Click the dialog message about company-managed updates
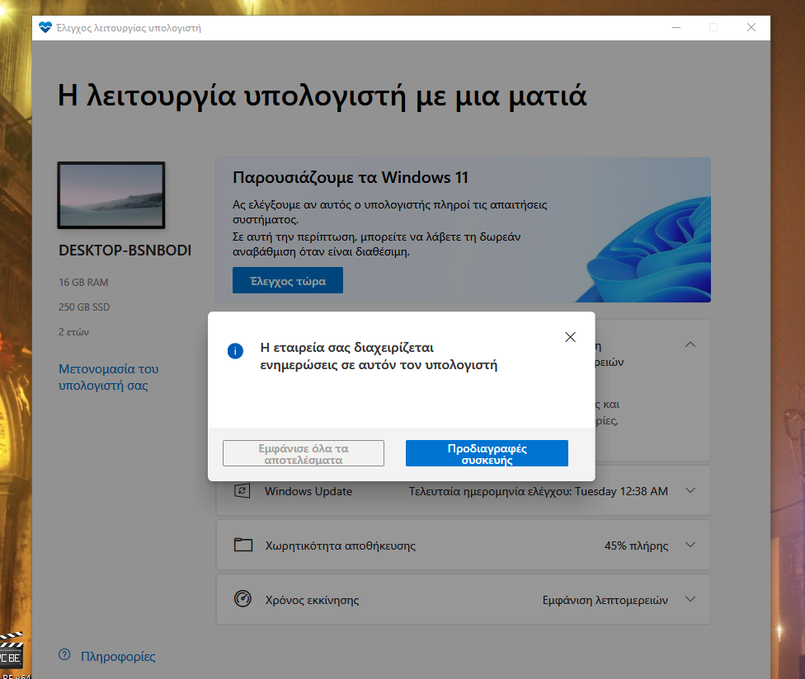Viewport: 805px width, 679px height. (379, 356)
